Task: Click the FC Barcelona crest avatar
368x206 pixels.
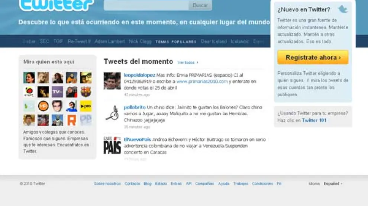Action: pos(86,92)
